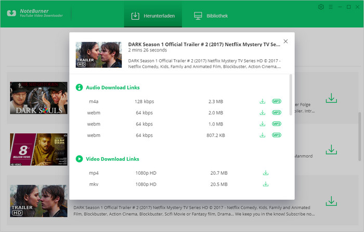Screen dimensions: 364x232
Task: Click the NoteBurner logo icon
Action: click(11, 13)
